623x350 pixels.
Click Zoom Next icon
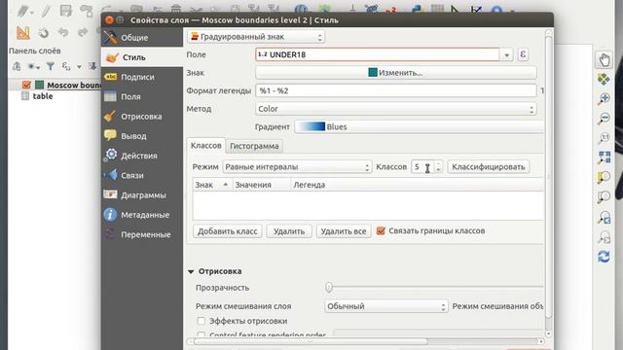[604, 237]
